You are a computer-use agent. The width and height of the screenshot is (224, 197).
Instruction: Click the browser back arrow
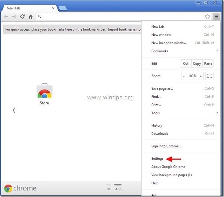pyautogui.click(x=6, y=17)
